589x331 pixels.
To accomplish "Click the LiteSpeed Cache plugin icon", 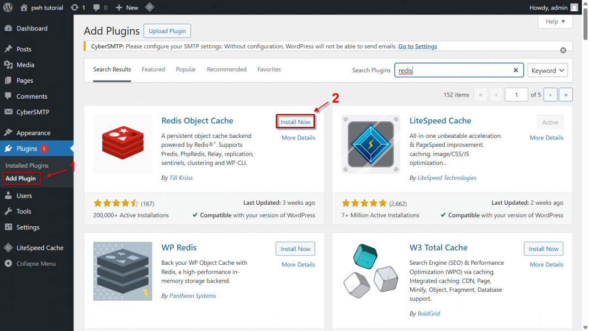I will point(371,144).
